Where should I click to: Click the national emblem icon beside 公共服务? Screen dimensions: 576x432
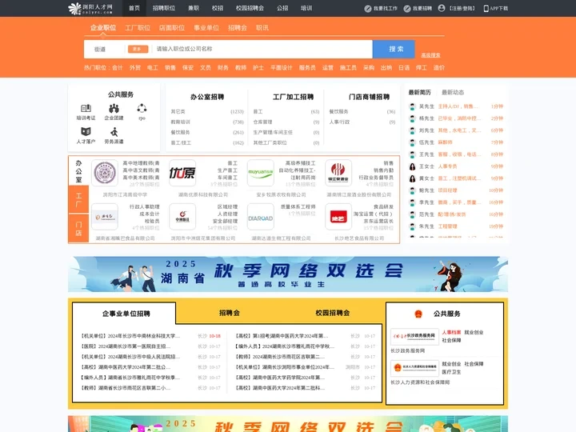click(x=418, y=314)
